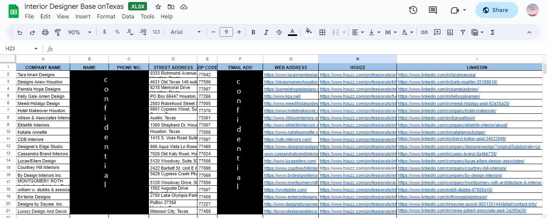Select column H header
The height and width of the screenshot is (218, 547).
pyautogui.click(x=358, y=59)
